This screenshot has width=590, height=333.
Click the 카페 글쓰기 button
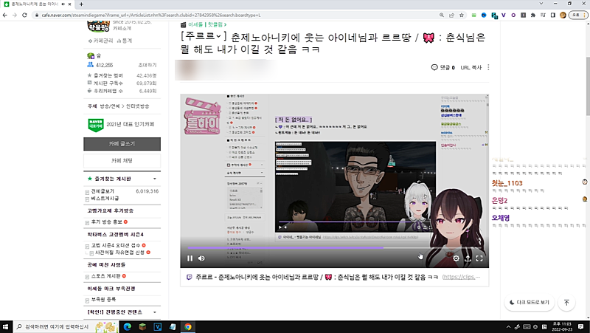point(122,144)
